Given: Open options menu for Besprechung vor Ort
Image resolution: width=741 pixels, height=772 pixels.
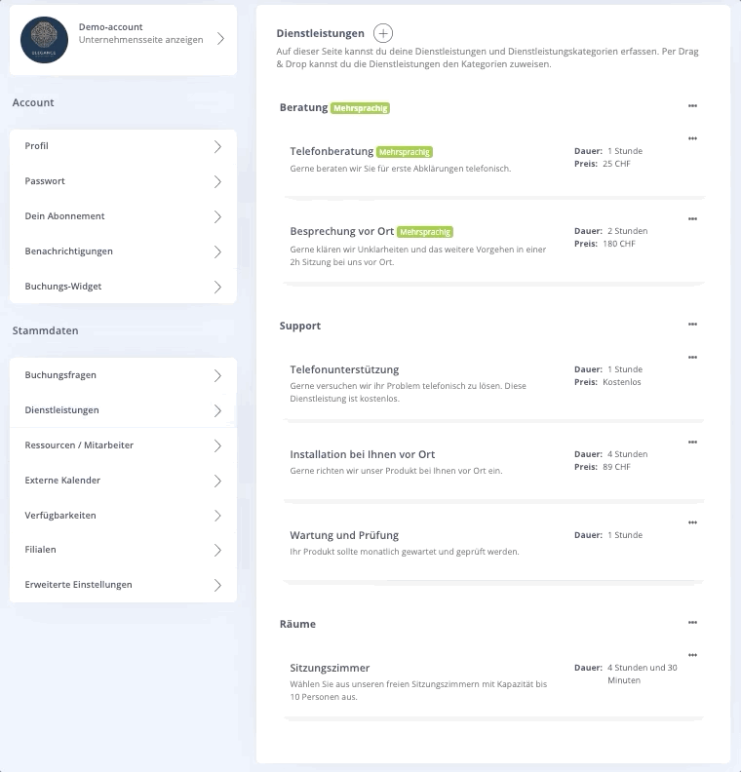Looking at the screenshot, I should [692, 218].
